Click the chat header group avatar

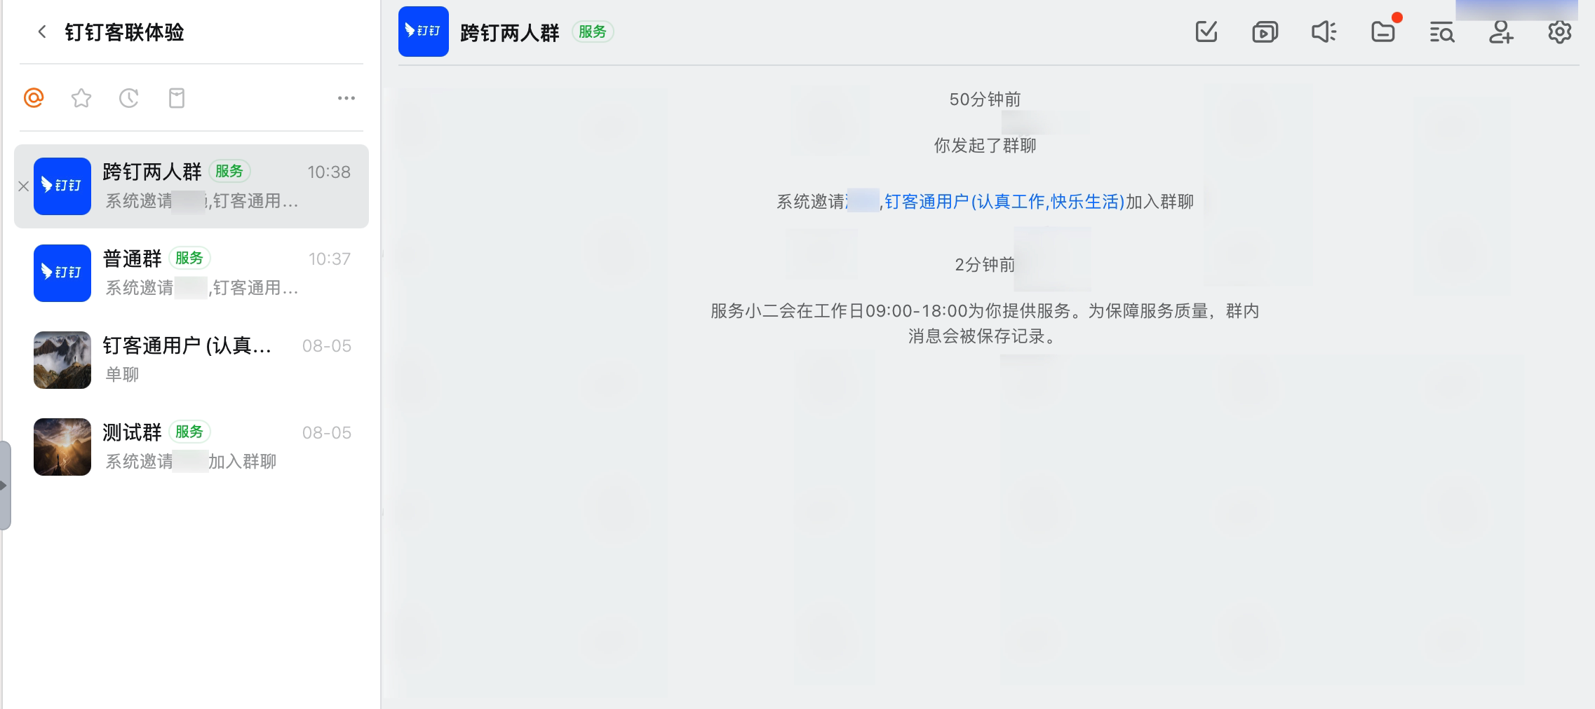424,32
